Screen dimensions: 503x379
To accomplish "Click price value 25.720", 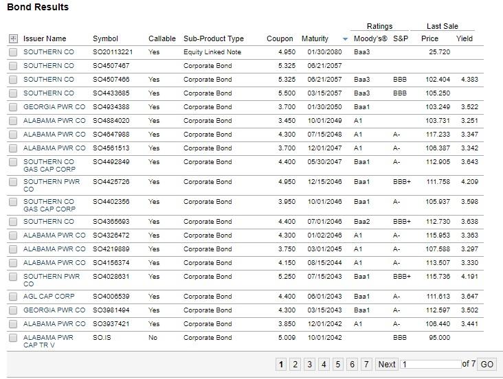I will point(440,52).
